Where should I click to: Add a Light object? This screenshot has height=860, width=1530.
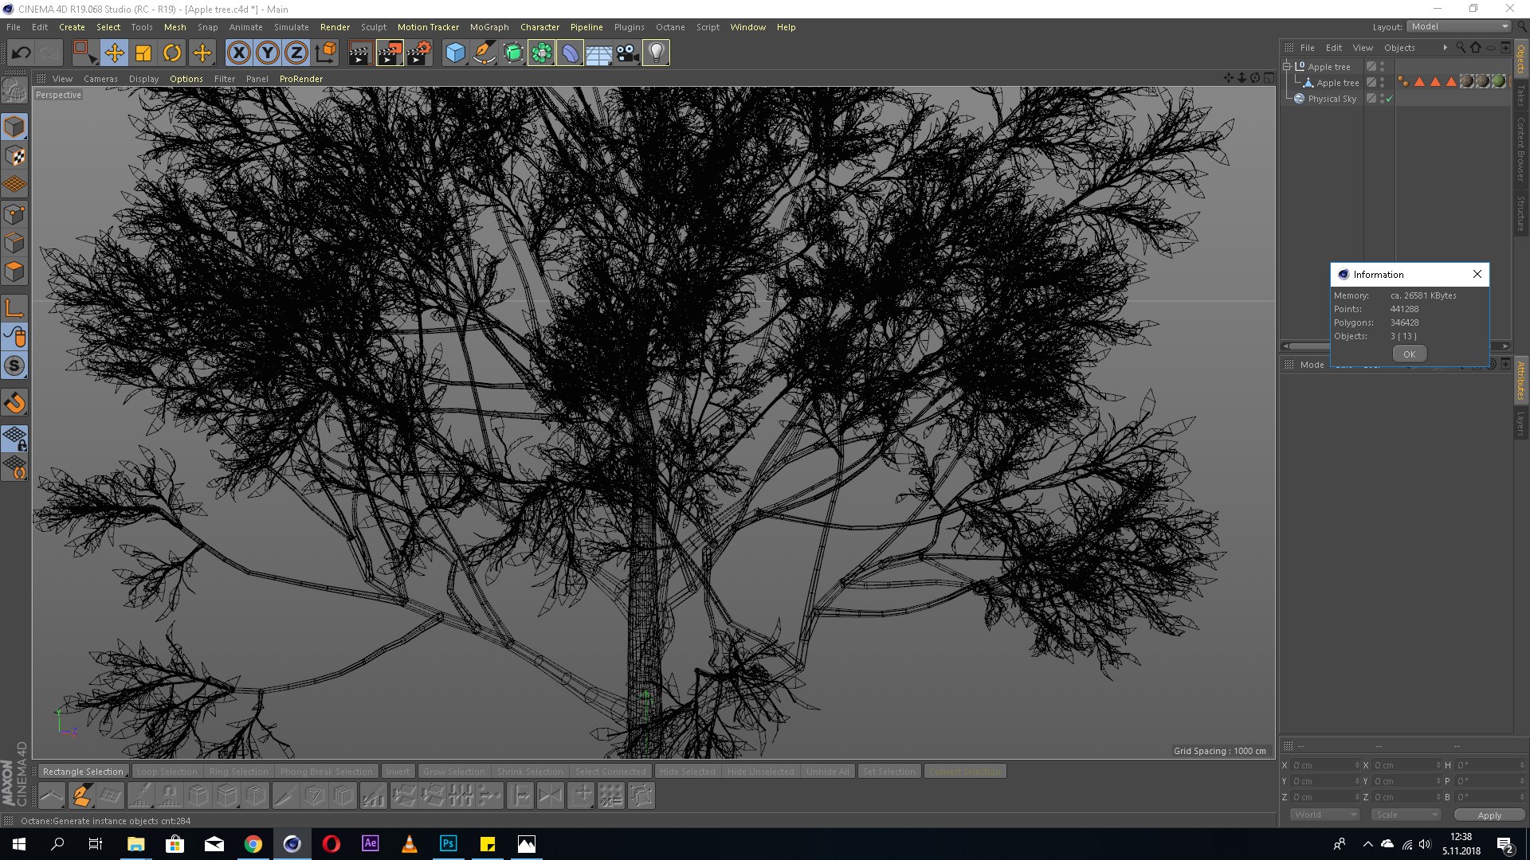tap(657, 53)
